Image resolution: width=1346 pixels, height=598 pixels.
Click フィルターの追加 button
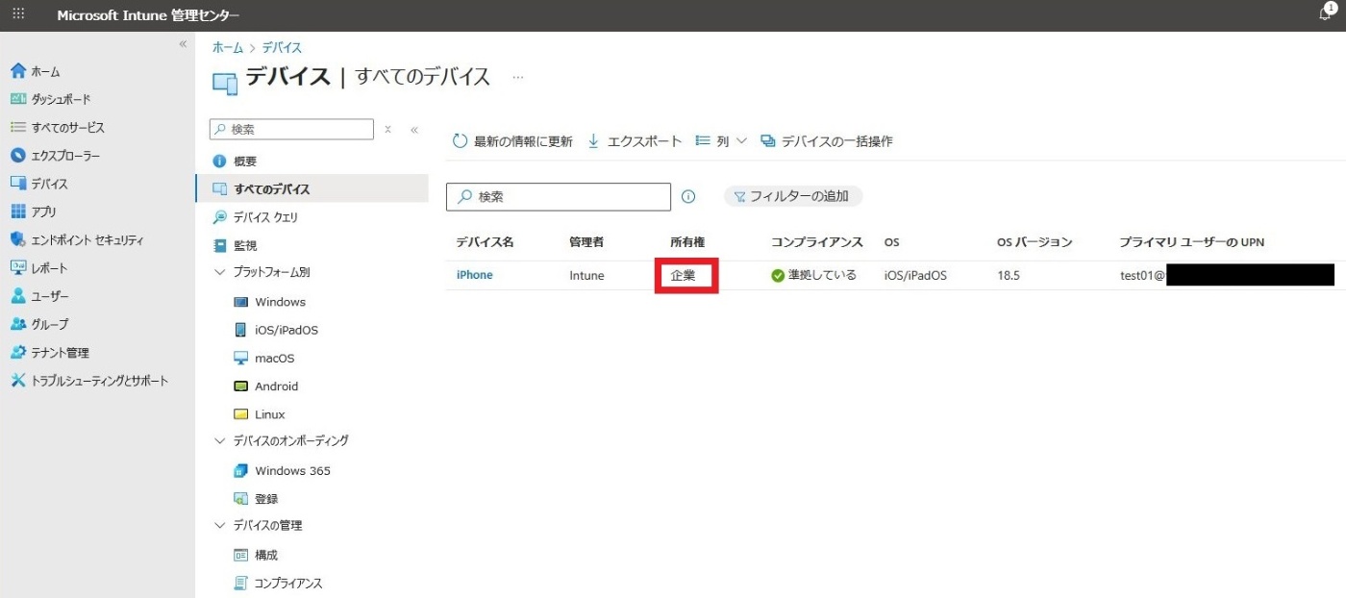793,196
